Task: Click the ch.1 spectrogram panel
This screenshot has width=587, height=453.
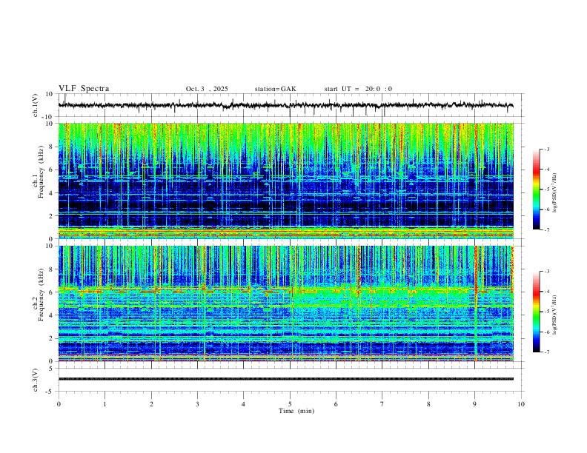Action: (285, 181)
